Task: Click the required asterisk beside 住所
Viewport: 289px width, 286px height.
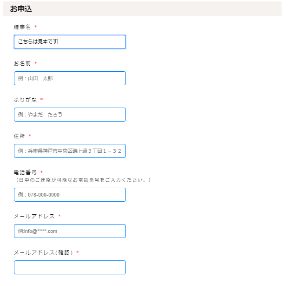Action: pyautogui.click(x=30, y=136)
